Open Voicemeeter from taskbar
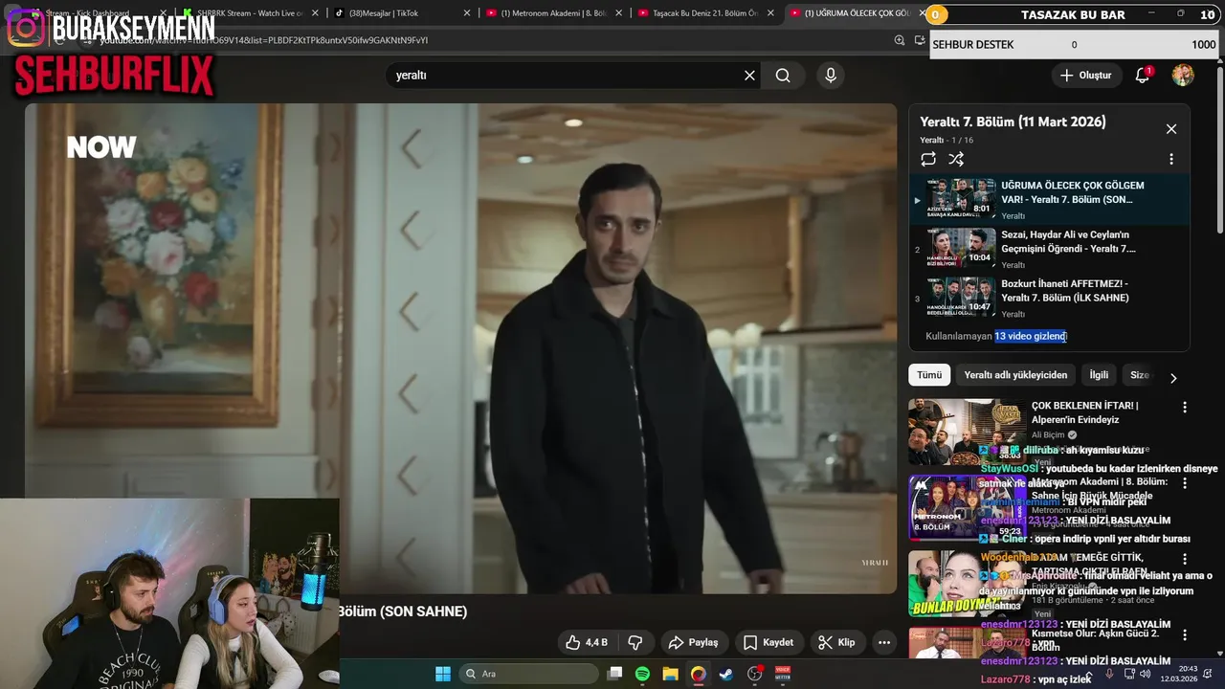This screenshot has width=1225, height=689. click(x=782, y=674)
